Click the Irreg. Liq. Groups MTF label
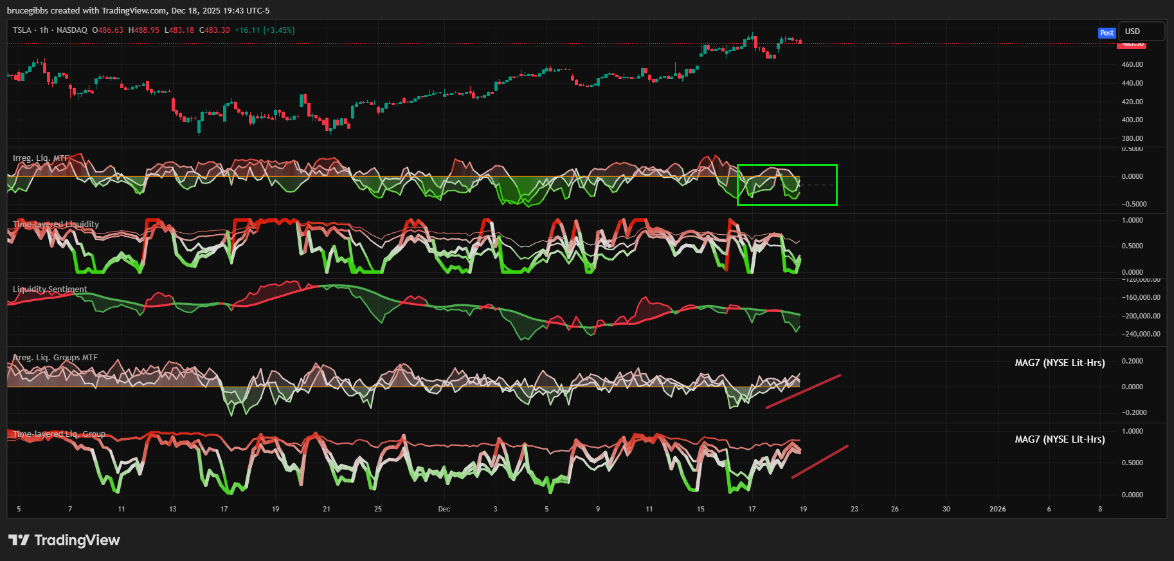The image size is (1174, 561). point(55,358)
